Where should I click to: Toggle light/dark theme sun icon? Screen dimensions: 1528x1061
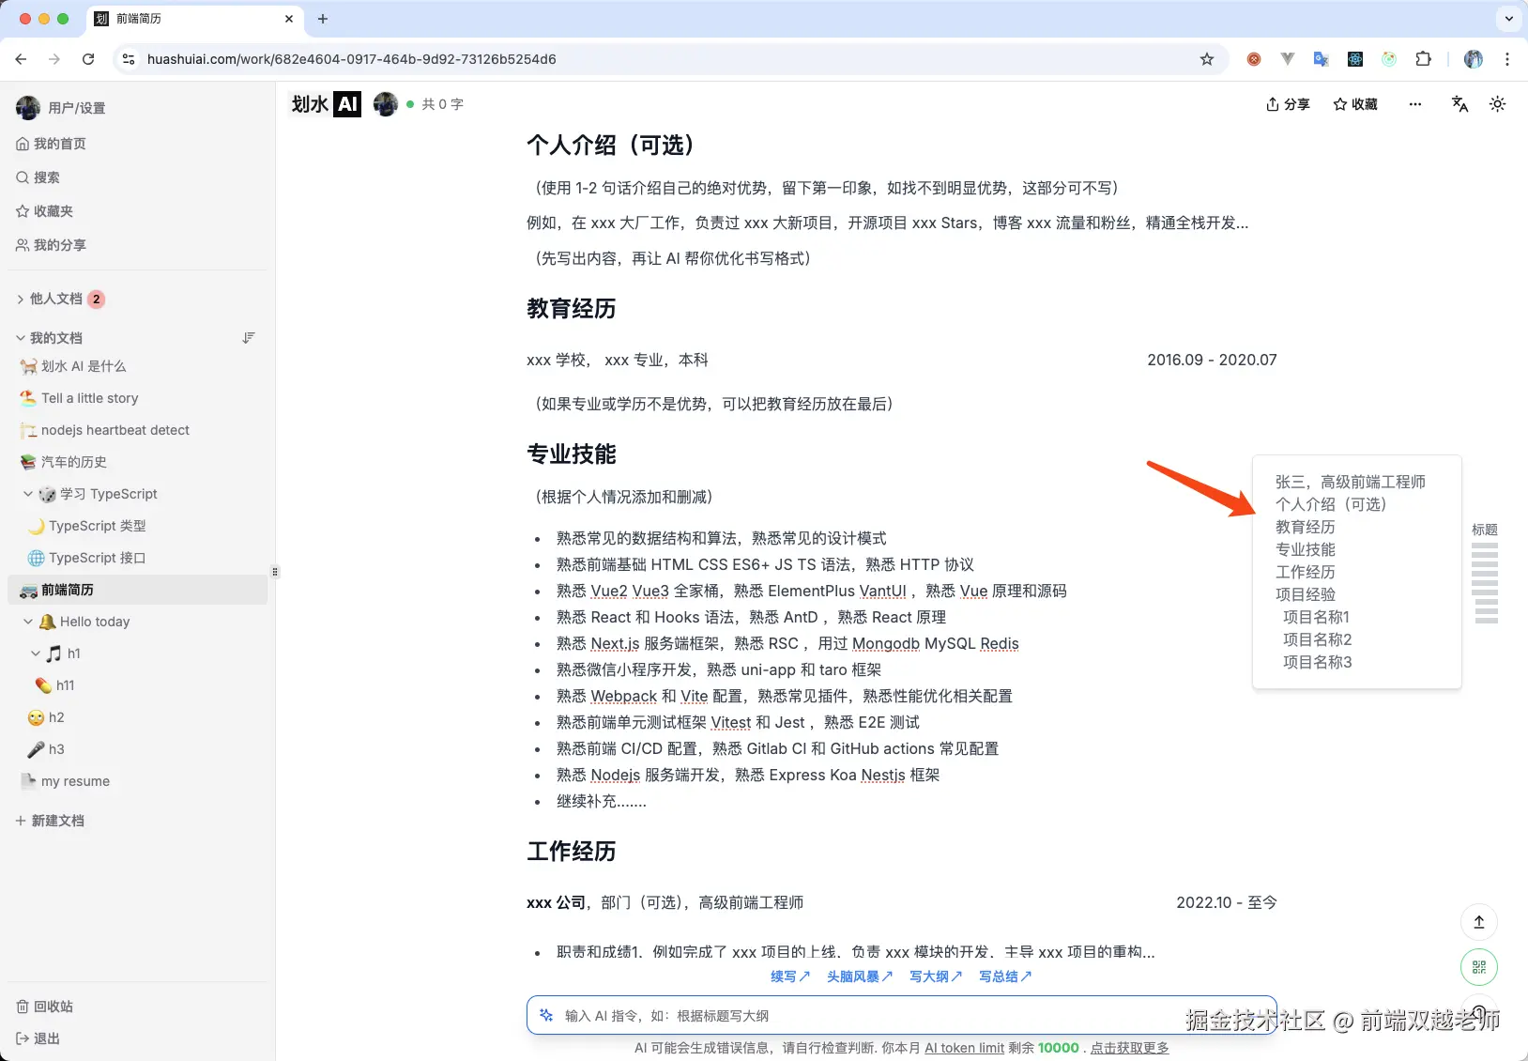(1497, 104)
